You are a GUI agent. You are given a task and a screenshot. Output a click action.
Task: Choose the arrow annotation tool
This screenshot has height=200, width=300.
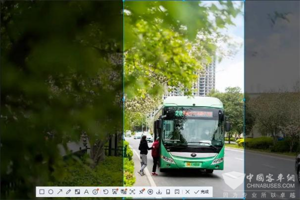(x=59, y=191)
